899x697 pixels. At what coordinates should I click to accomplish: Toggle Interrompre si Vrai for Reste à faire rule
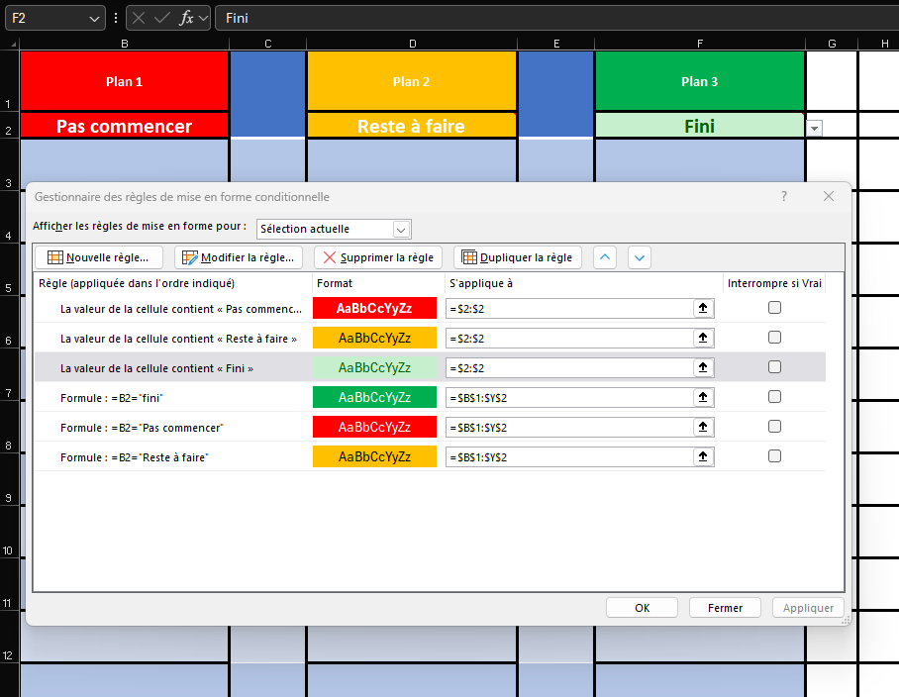click(x=774, y=338)
